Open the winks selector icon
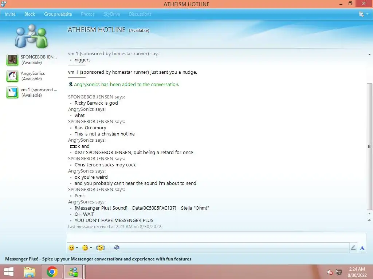 tap(85, 248)
